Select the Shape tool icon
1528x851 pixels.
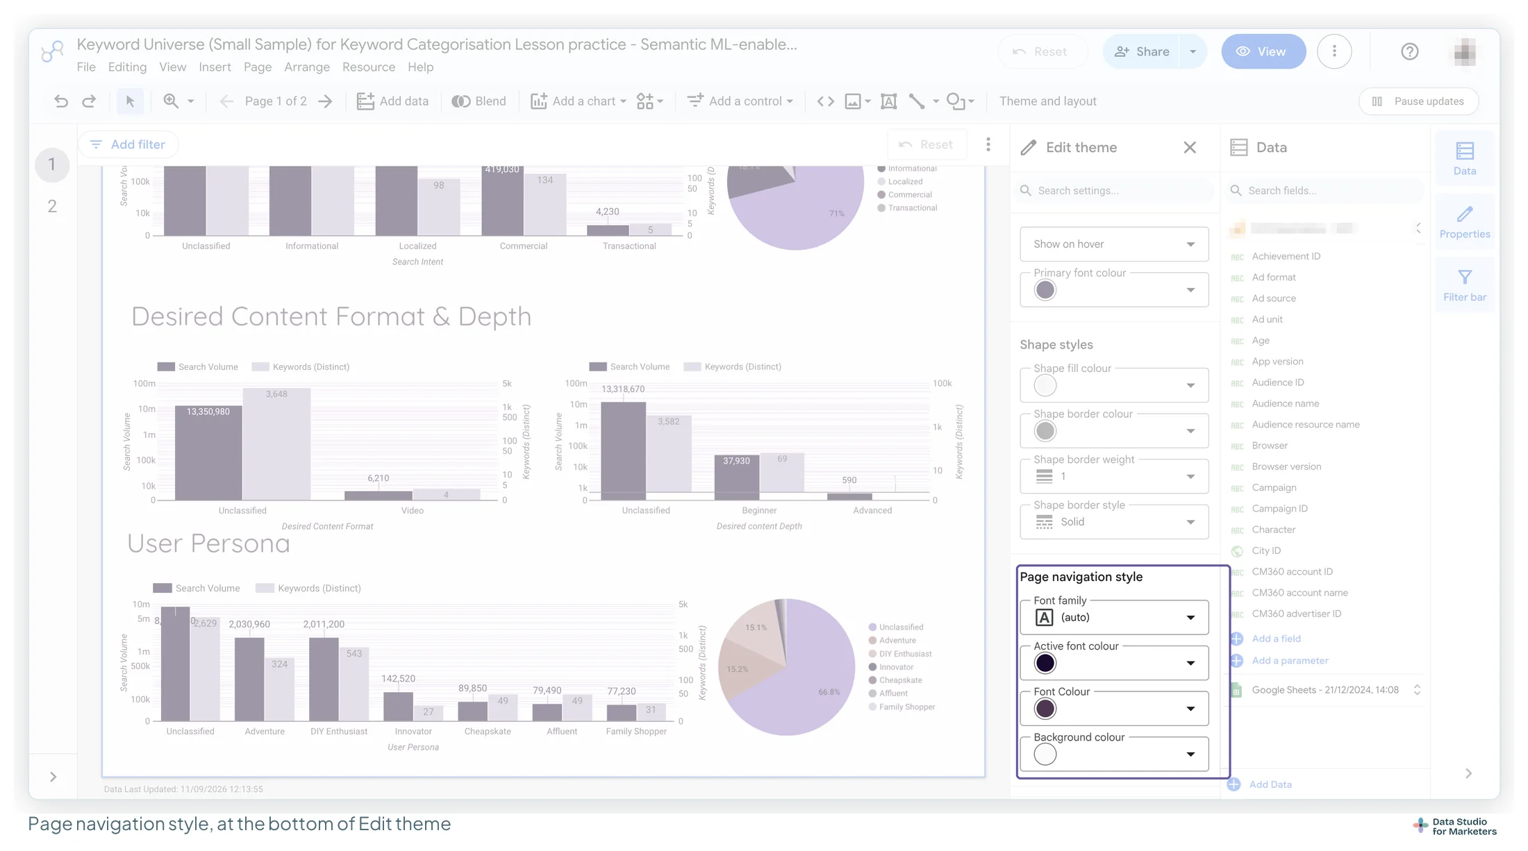pyautogui.click(x=956, y=101)
